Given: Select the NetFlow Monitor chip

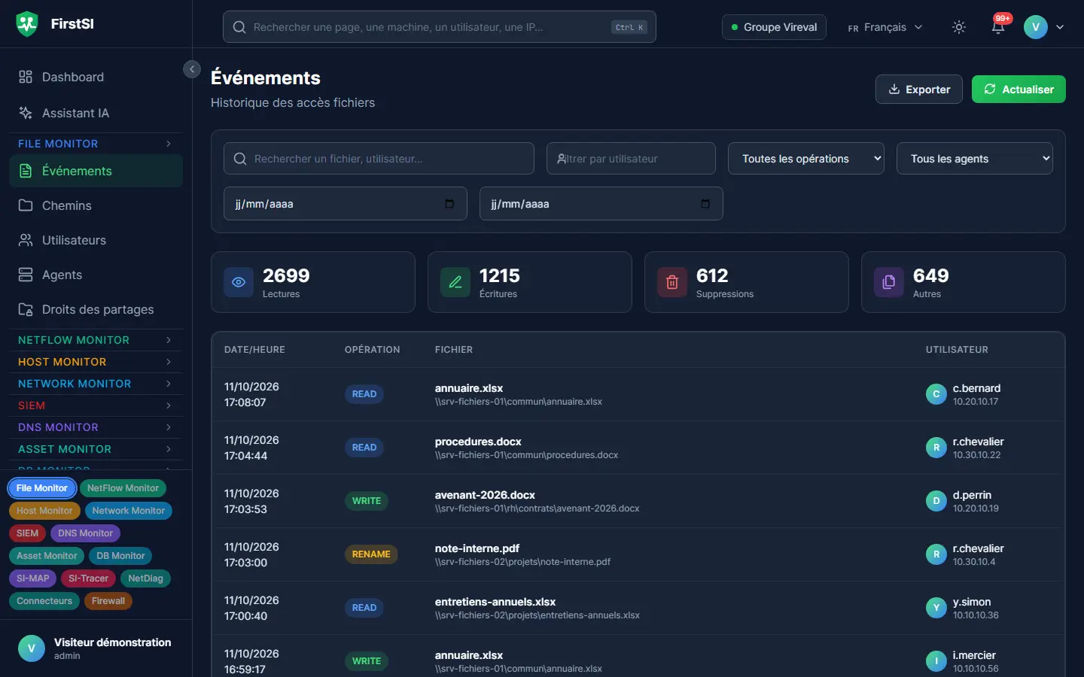Looking at the screenshot, I should pyautogui.click(x=123, y=488).
